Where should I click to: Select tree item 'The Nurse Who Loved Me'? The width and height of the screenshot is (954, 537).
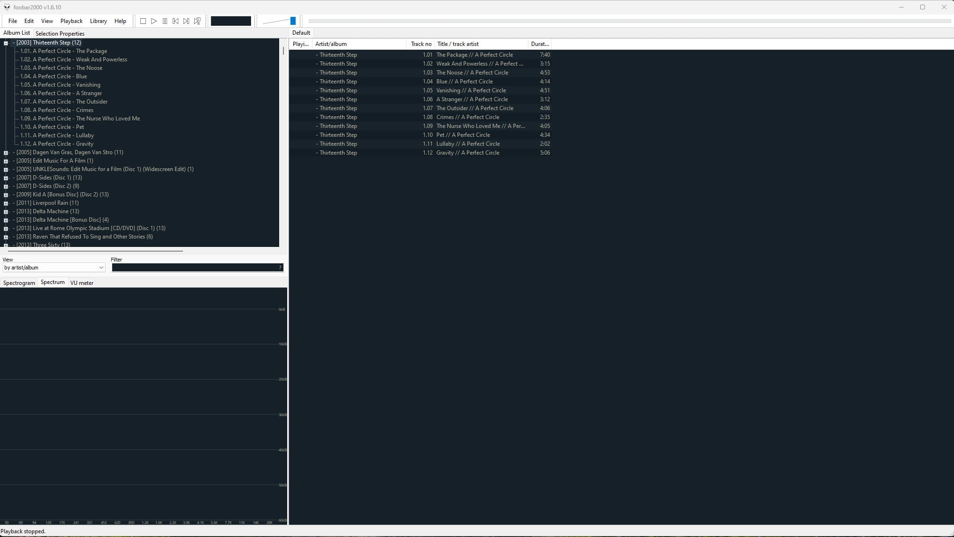click(80, 119)
